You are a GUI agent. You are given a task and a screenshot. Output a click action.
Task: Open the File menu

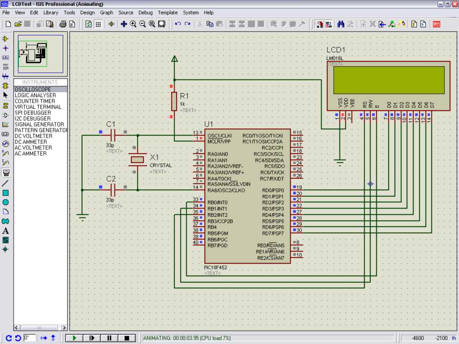tap(6, 13)
